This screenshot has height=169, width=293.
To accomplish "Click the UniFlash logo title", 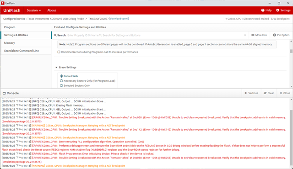I will coord(12,11).
